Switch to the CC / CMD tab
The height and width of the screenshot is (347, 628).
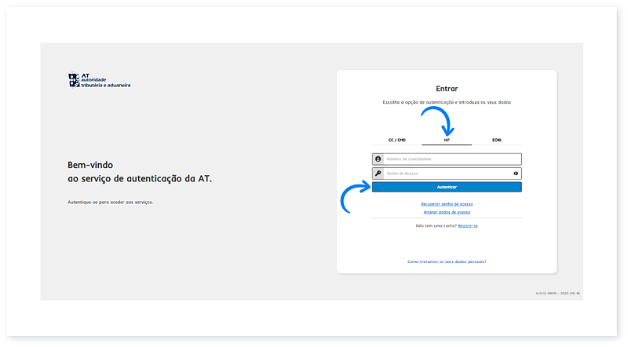[x=396, y=140]
